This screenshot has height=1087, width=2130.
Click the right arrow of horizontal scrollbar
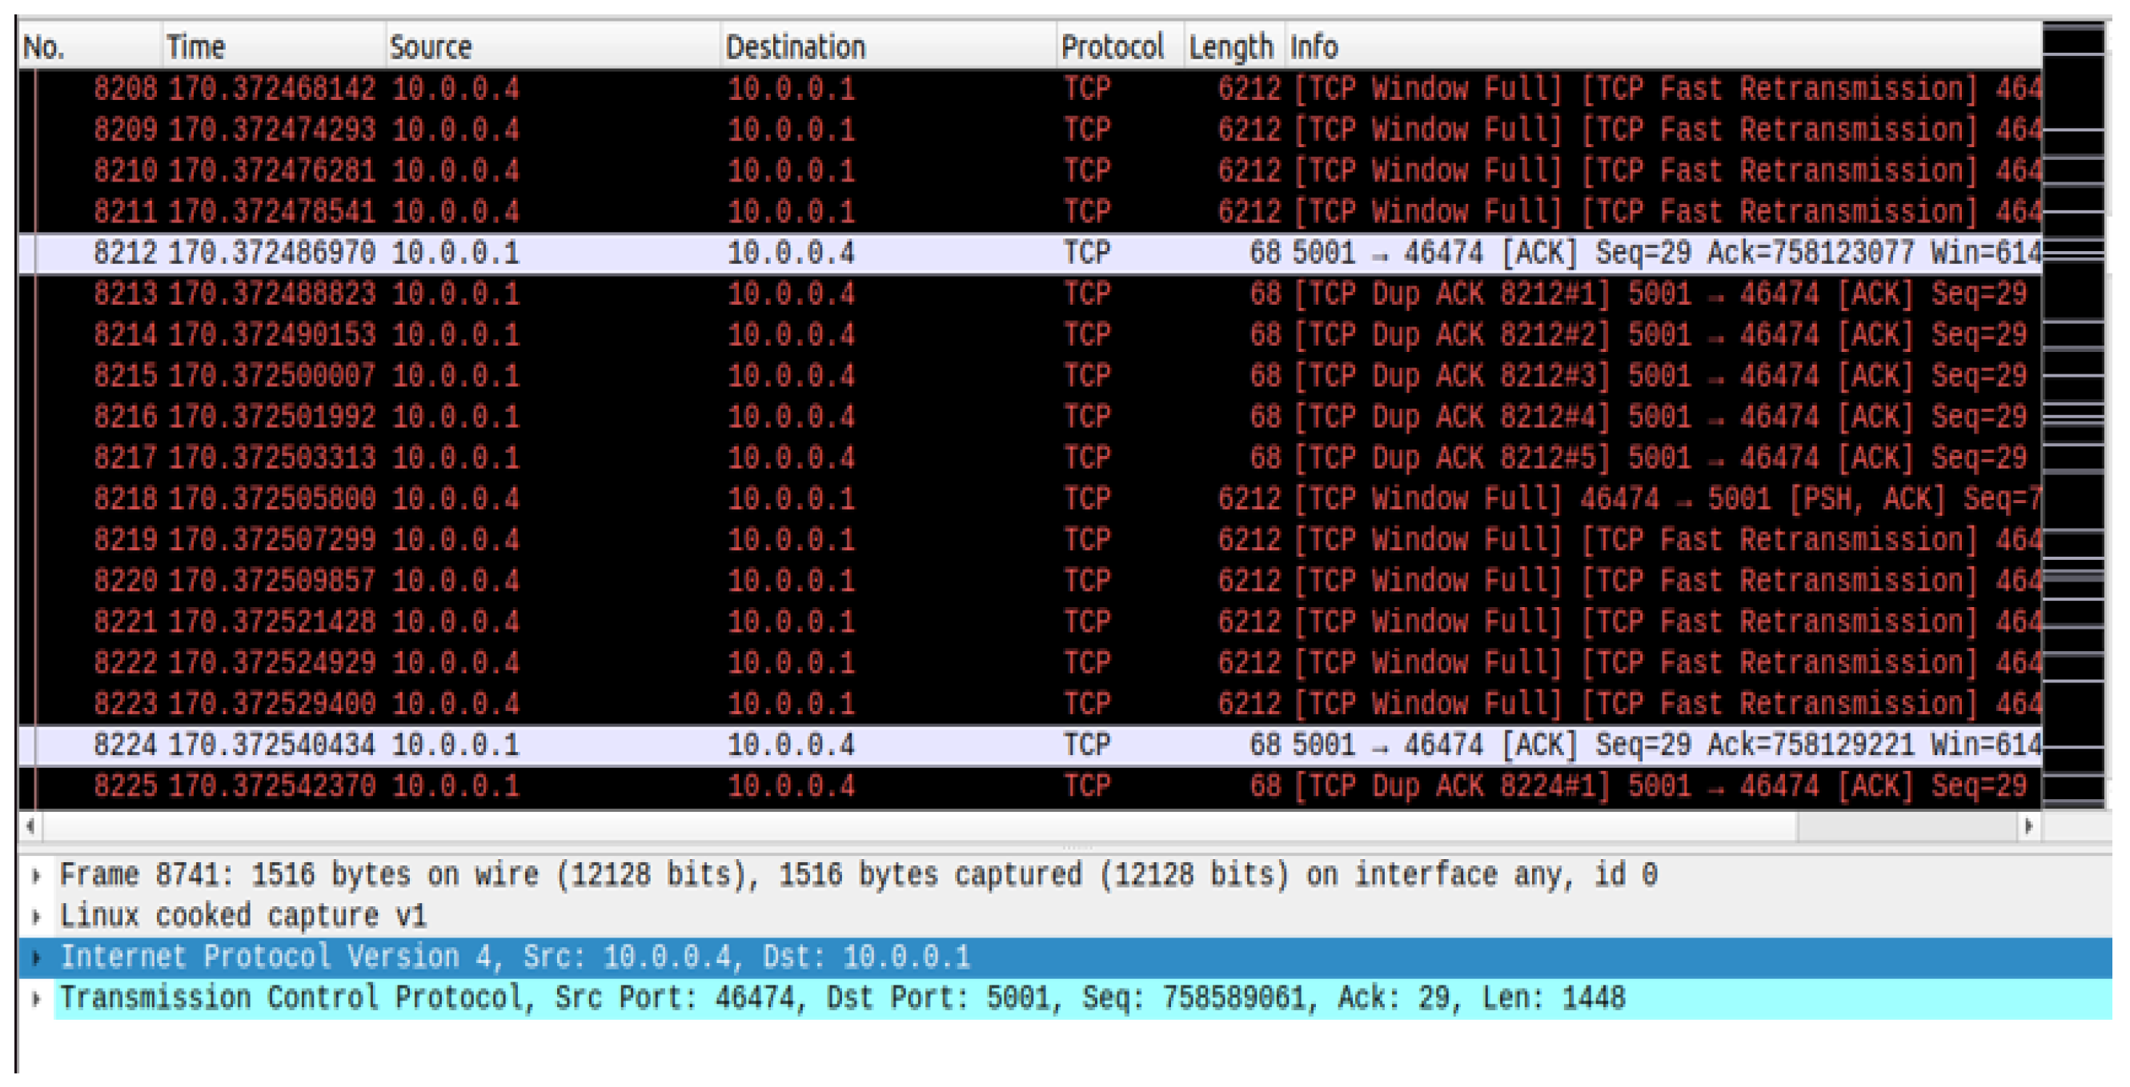tap(2028, 826)
